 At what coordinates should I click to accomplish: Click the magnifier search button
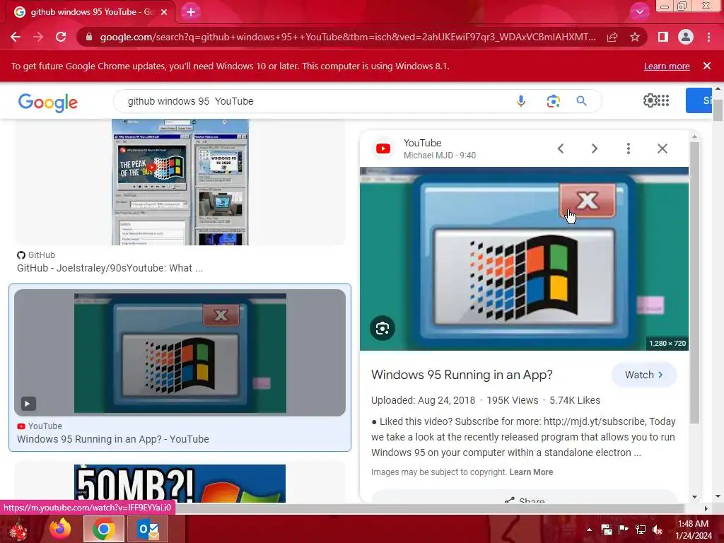coord(581,100)
